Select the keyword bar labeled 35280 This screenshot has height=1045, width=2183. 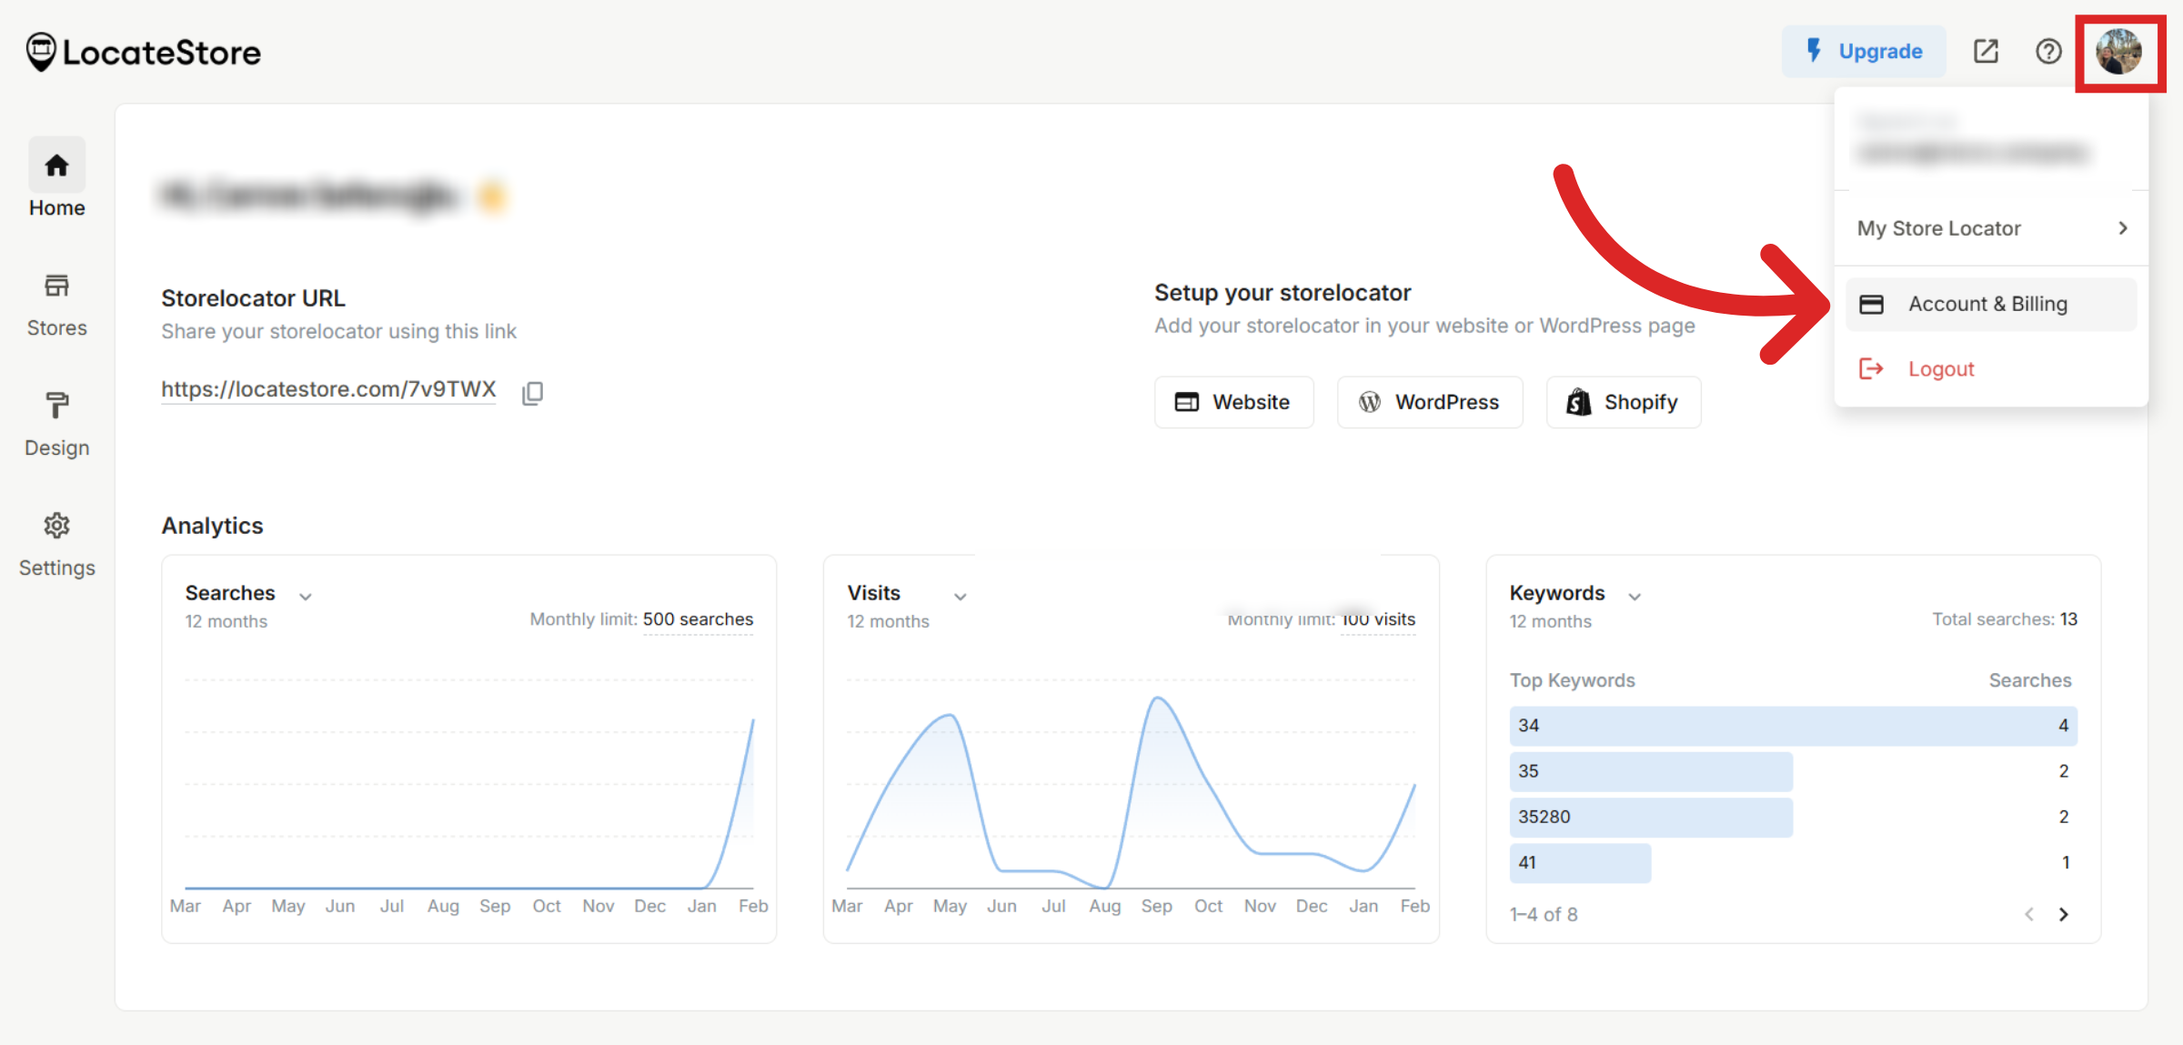1651,816
